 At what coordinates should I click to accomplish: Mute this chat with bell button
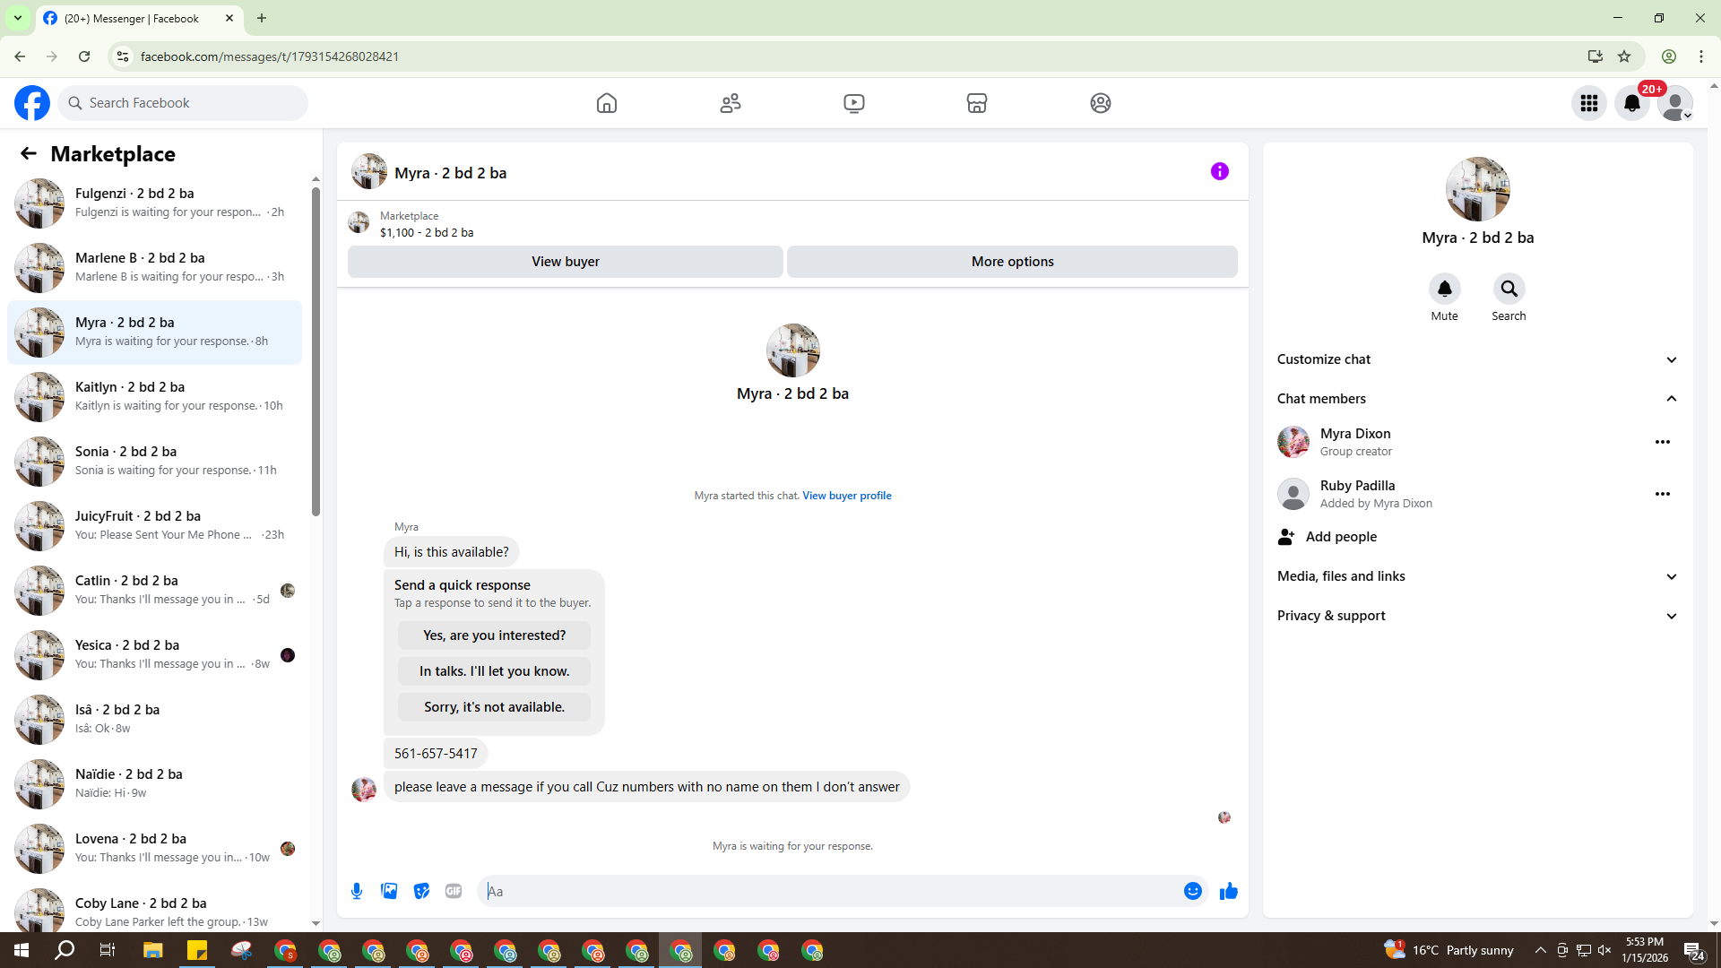[1444, 289]
